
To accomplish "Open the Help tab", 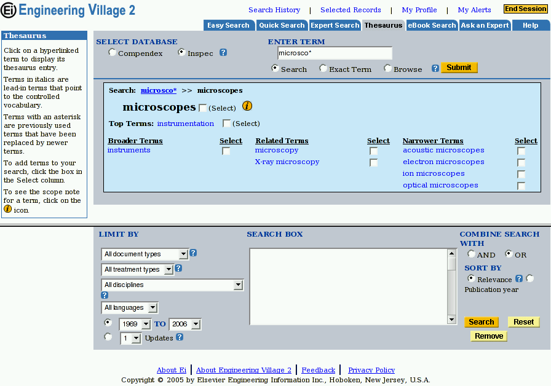I will click(531, 25).
